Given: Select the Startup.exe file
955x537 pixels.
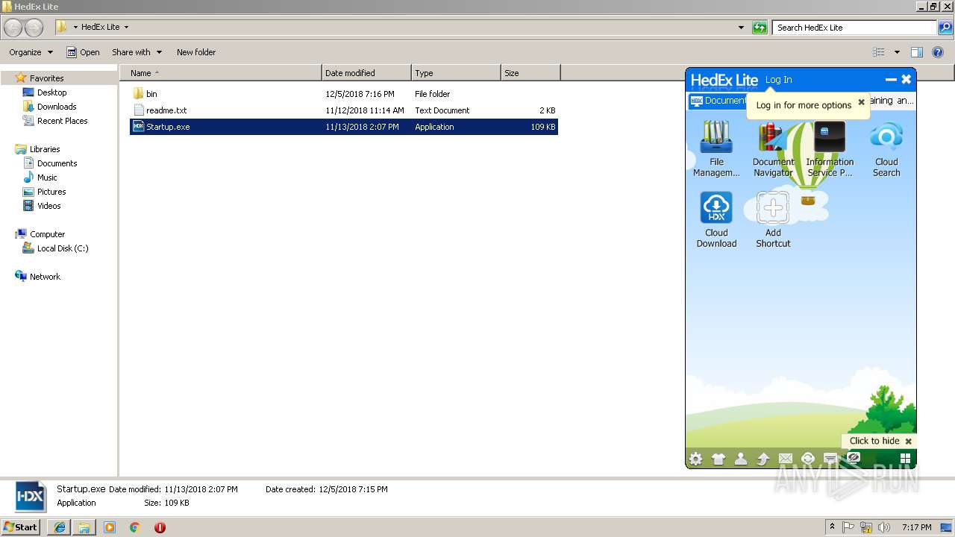Looking at the screenshot, I should [344, 127].
